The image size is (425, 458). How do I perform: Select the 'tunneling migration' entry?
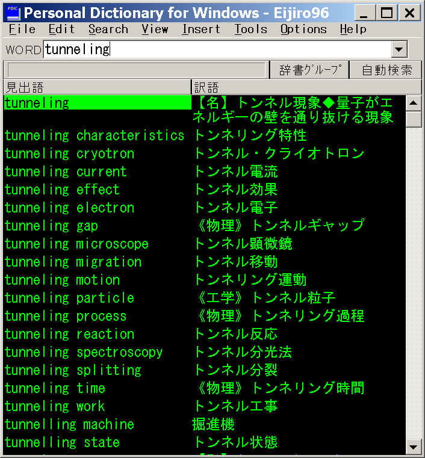click(73, 262)
